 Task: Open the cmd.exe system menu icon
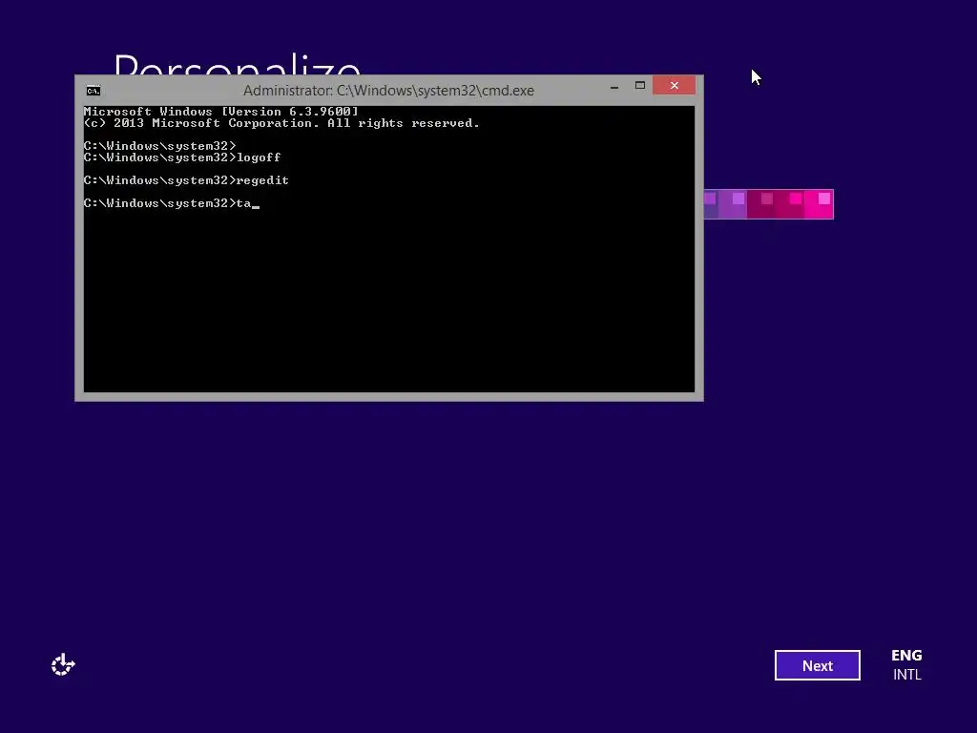click(x=94, y=91)
